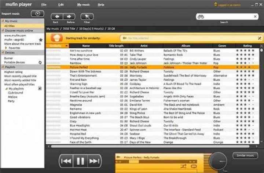Open the Mellow playlist
264x173 pixels.
12,97
